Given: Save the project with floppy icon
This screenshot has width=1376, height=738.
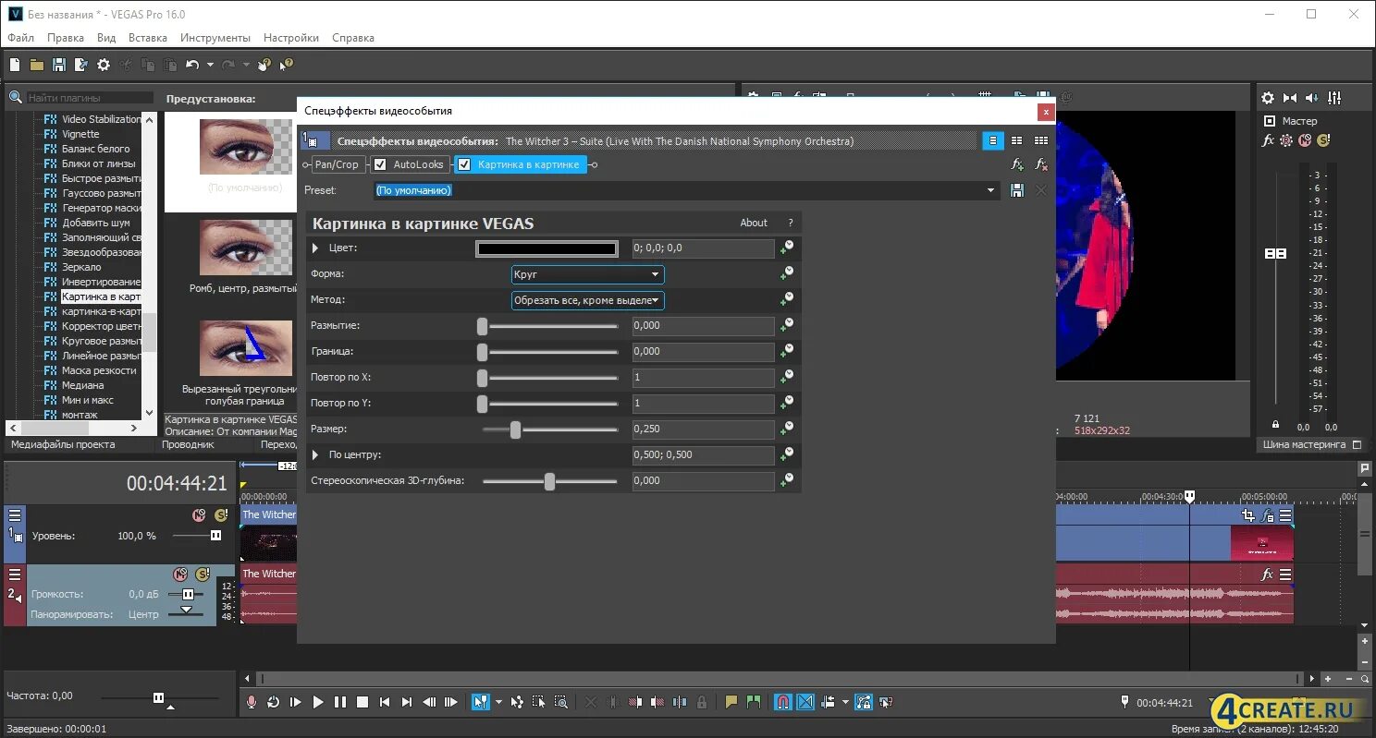Looking at the screenshot, I should pos(59,65).
